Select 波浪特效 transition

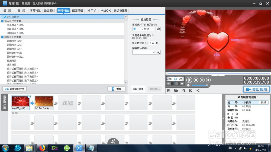pyautogui.click(x=12, y=65)
